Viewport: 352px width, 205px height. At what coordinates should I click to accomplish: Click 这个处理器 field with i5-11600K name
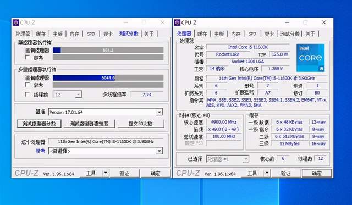pyautogui.click(x=106, y=142)
